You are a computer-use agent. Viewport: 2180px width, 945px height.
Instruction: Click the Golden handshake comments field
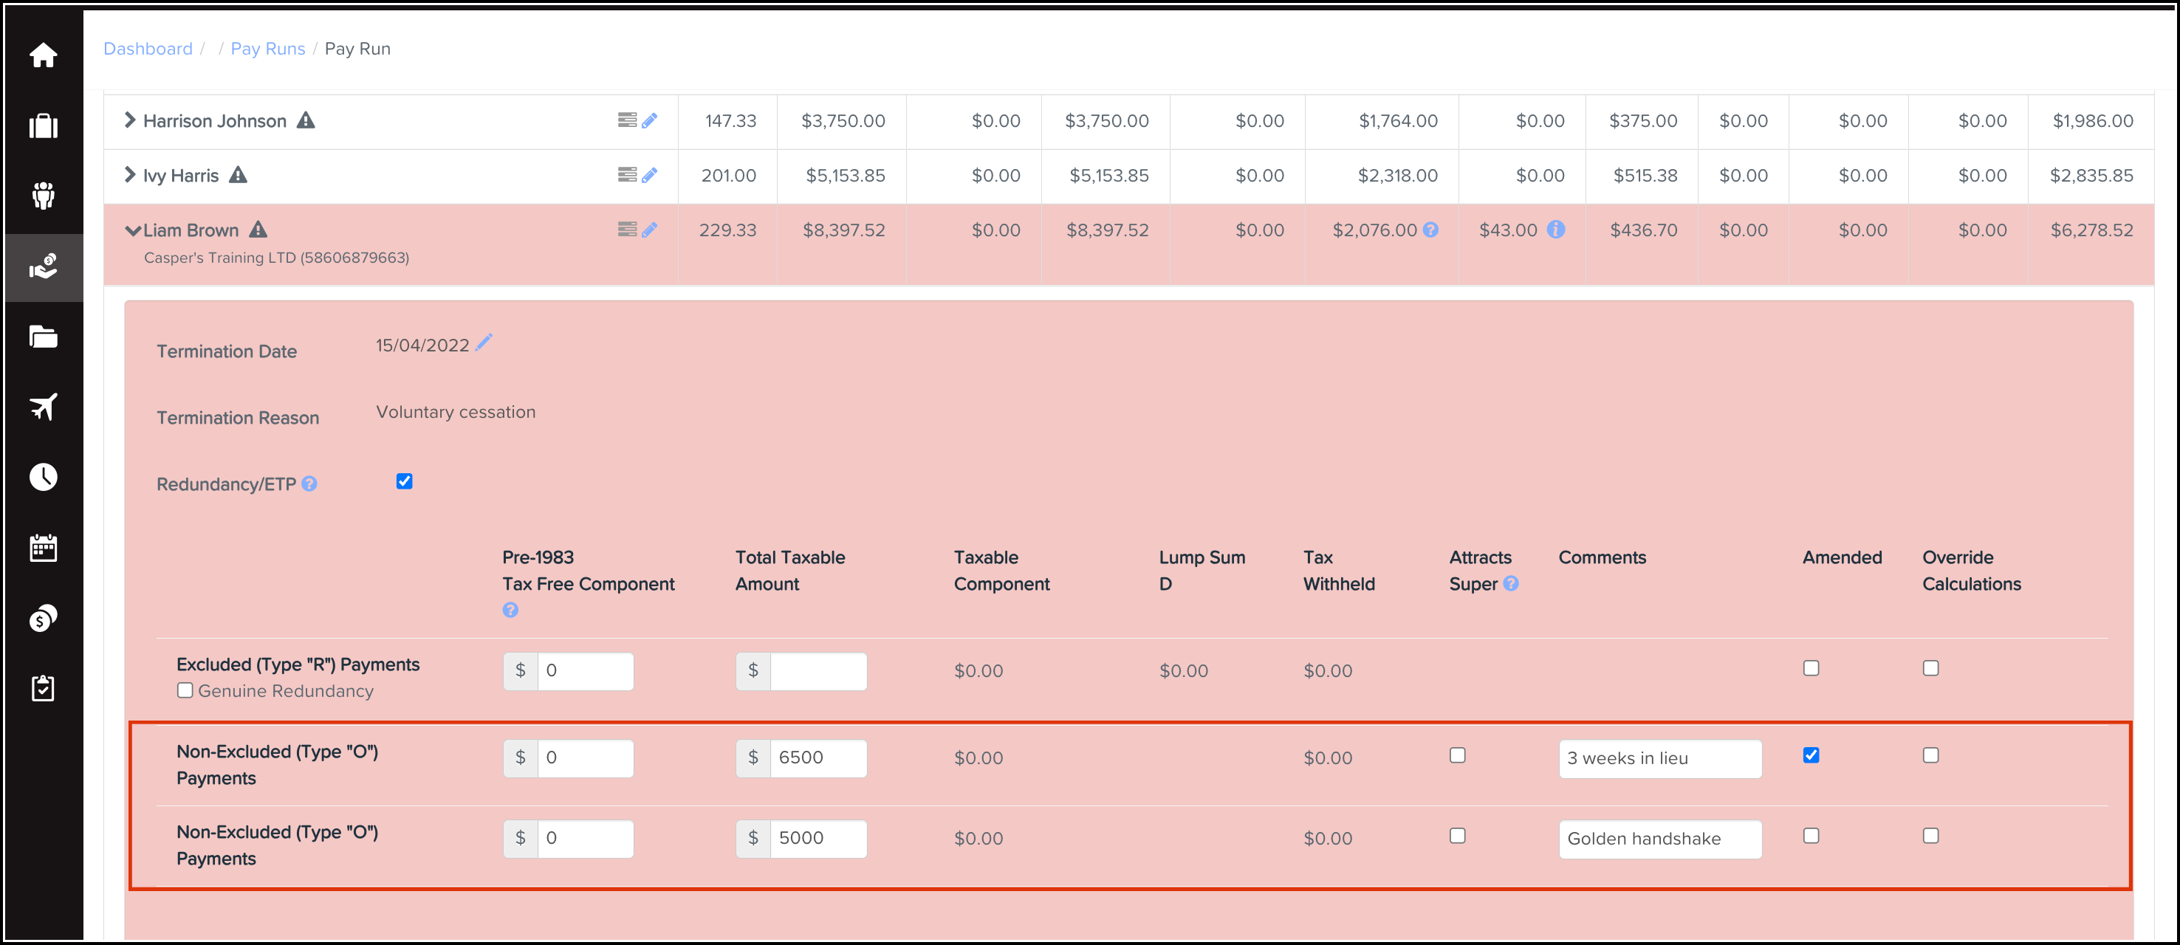pyautogui.click(x=1659, y=839)
